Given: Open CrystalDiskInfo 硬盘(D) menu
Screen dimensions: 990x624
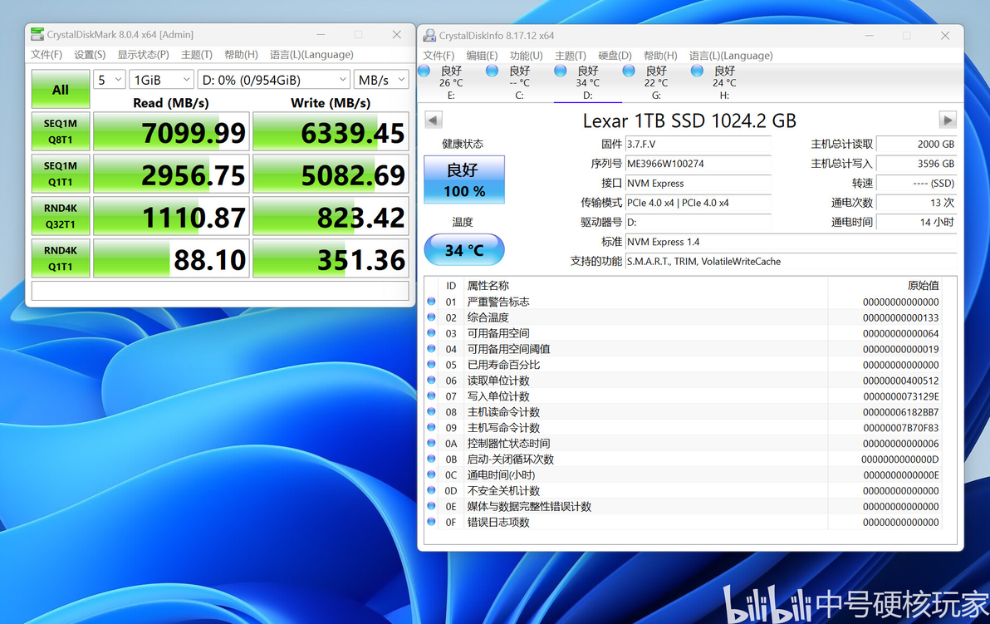Looking at the screenshot, I should (615, 56).
